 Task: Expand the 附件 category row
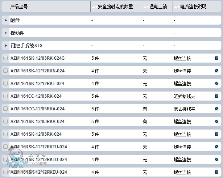tap(6, 21)
